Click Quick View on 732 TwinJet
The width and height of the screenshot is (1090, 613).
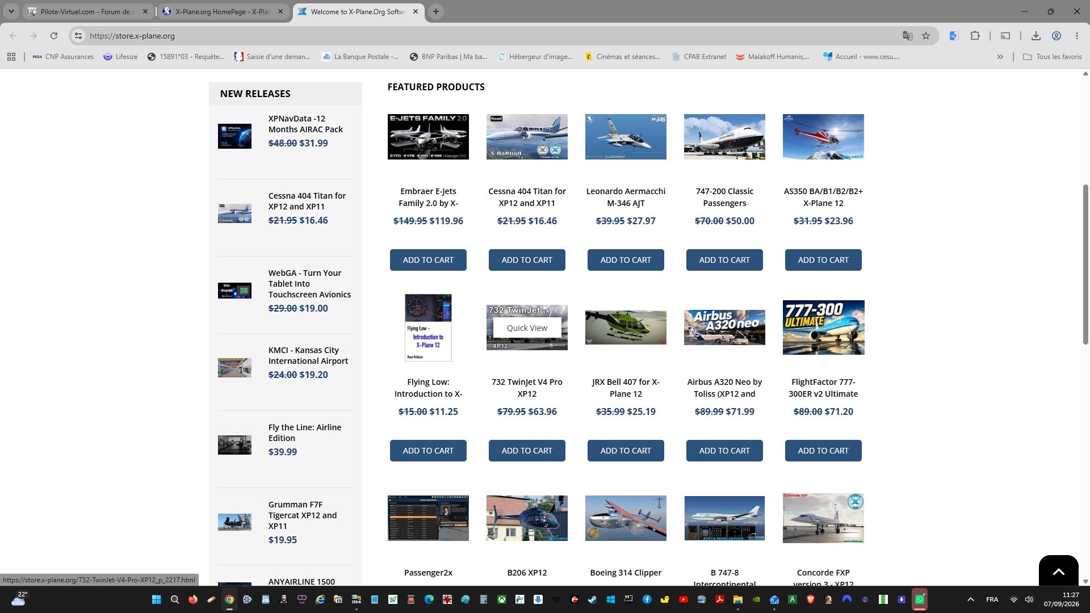coord(527,328)
